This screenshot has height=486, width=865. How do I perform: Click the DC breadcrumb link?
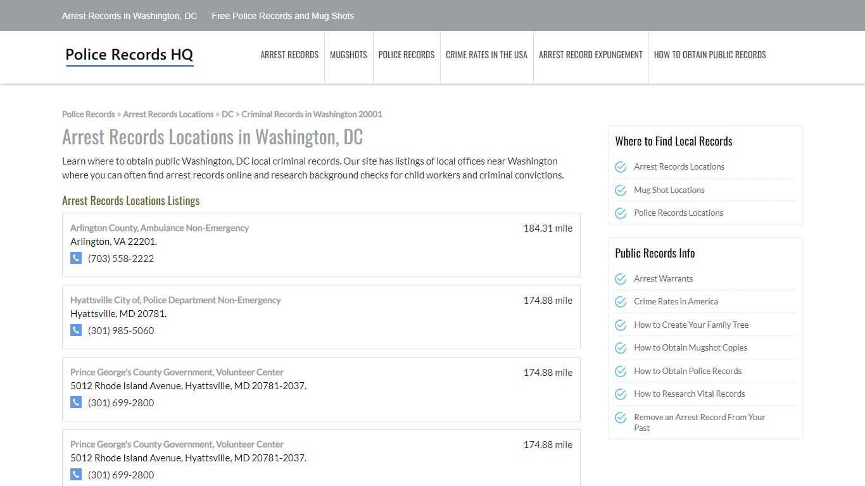pyautogui.click(x=227, y=115)
